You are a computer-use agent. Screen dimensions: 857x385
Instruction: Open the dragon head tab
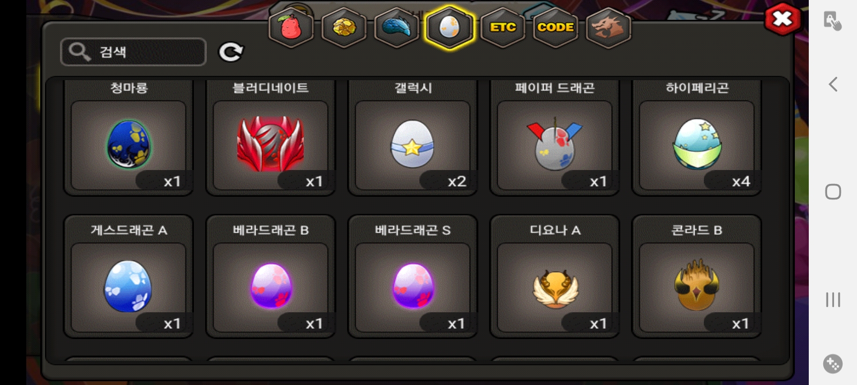[x=608, y=27]
